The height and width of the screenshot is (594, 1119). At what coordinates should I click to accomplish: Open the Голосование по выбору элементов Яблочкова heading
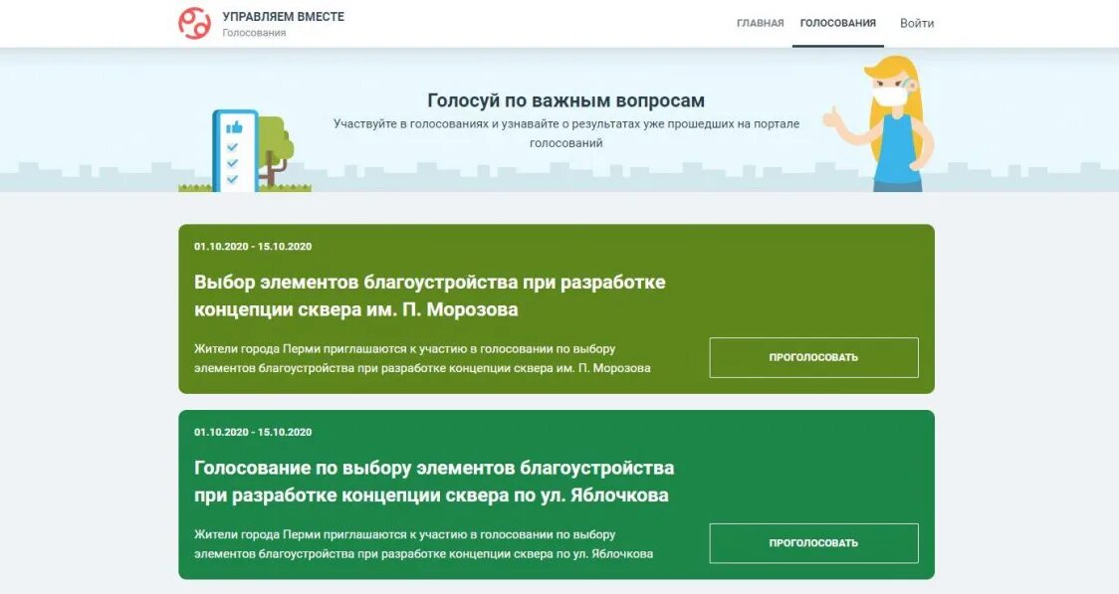coord(434,482)
